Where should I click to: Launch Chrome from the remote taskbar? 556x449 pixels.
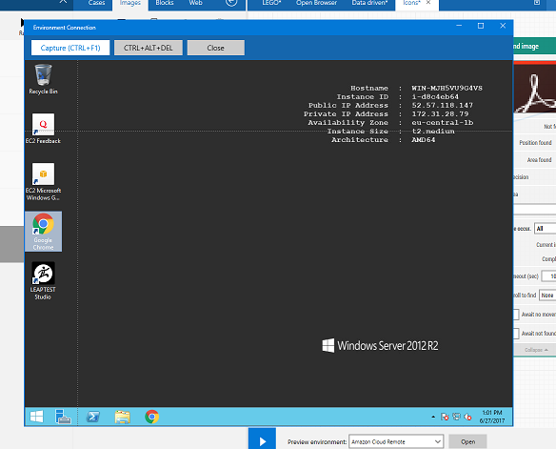(x=151, y=417)
